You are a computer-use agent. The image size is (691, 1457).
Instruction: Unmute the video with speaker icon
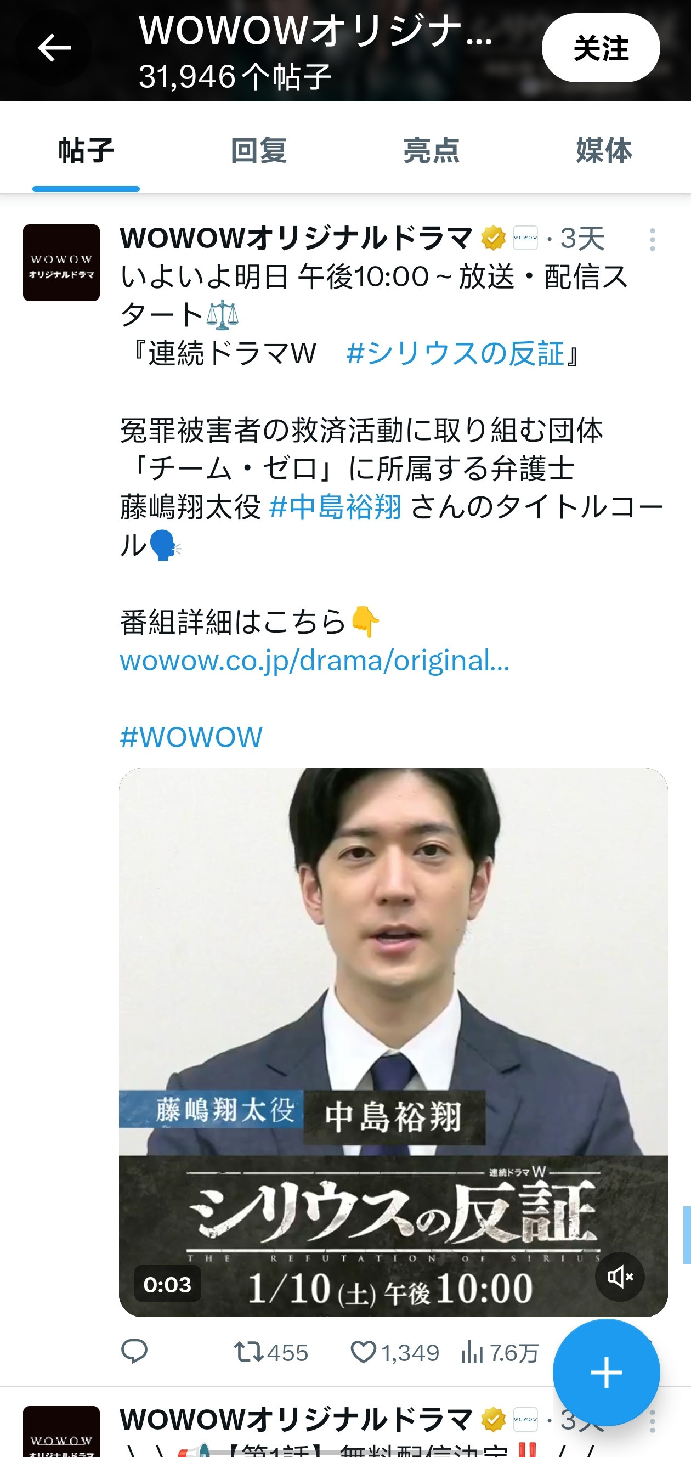coord(620,1277)
